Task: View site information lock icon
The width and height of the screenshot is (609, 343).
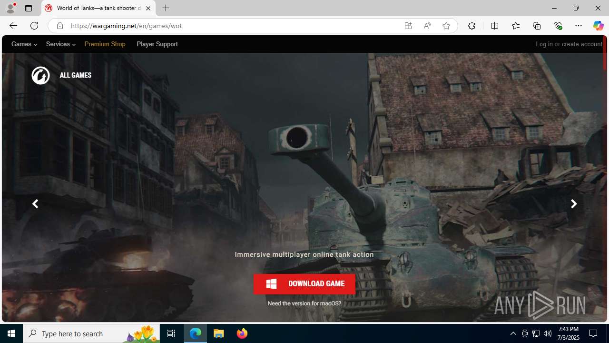Action: [x=59, y=26]
